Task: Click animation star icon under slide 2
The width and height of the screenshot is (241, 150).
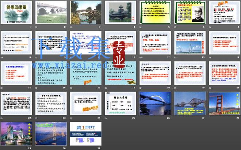Action: (36, 27)
